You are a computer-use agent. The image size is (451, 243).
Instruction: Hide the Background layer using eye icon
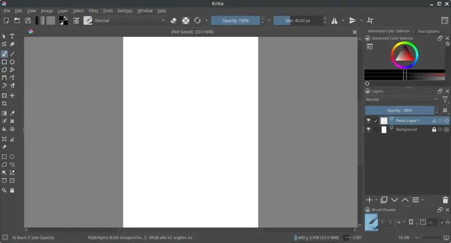tap(368, 129)
